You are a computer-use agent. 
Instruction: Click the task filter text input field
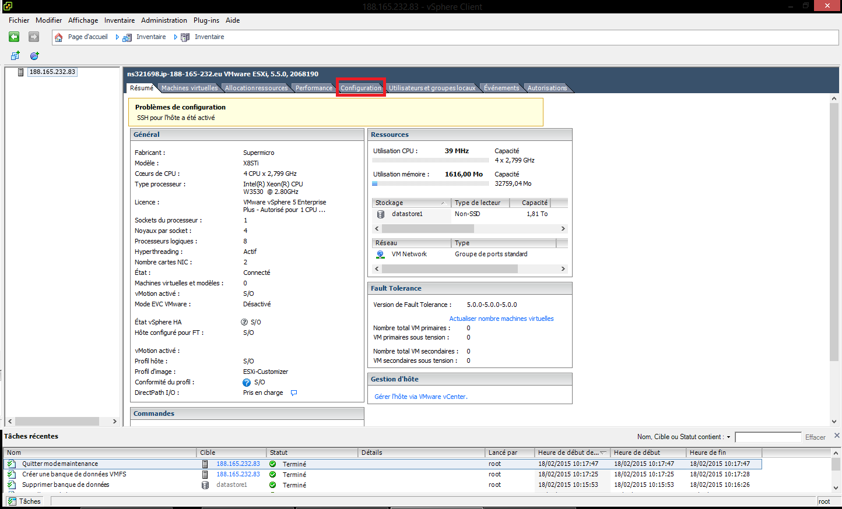tap(768, 437)
